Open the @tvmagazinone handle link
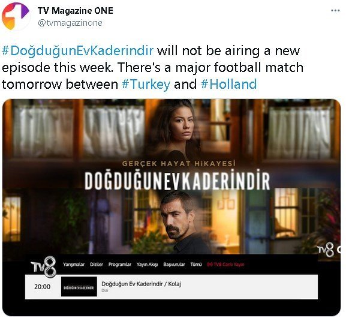 (x=70, y=23)
